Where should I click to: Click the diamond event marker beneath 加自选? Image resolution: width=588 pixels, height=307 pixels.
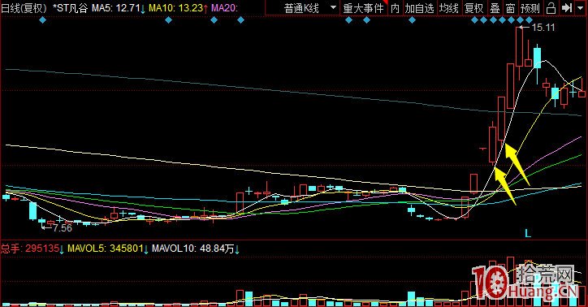point(412,20)
